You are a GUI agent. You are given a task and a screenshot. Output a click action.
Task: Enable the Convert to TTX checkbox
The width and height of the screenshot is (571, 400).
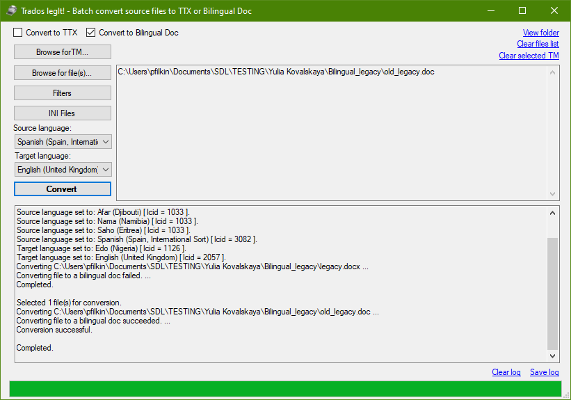click(x=18, y=33)
